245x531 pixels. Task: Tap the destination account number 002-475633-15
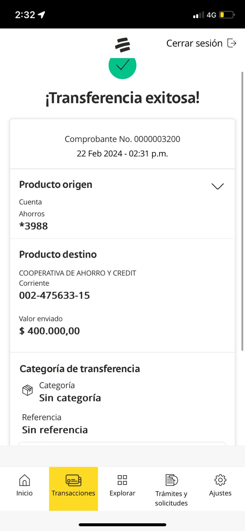pos(55,295)
